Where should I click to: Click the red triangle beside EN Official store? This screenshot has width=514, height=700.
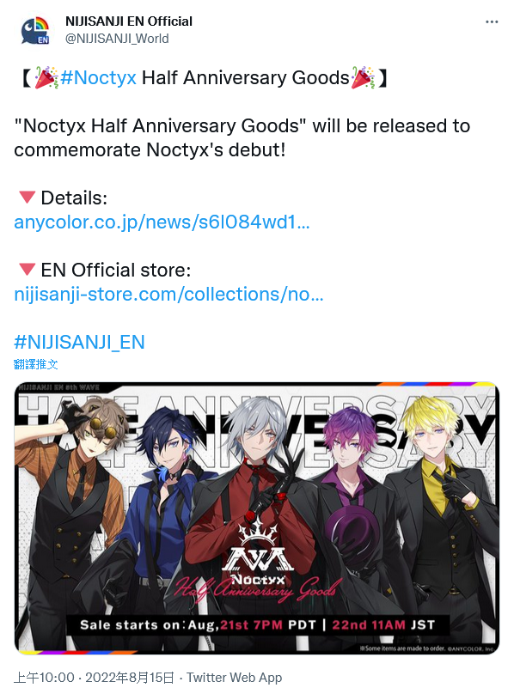(x=28, y=269)
